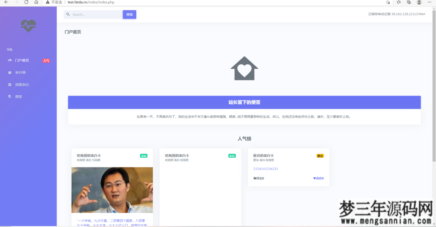This screenshot has width=436, height=227.
Task: Click the 实名 badge on the 吃纸怪 表白 吃纸怪 card
Action: tap(232, 156)
